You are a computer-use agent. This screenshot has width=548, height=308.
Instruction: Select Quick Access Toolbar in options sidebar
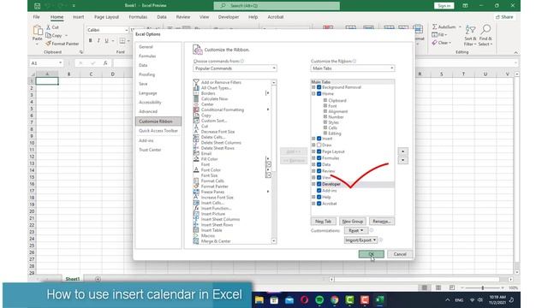click(x=158, y=131)
